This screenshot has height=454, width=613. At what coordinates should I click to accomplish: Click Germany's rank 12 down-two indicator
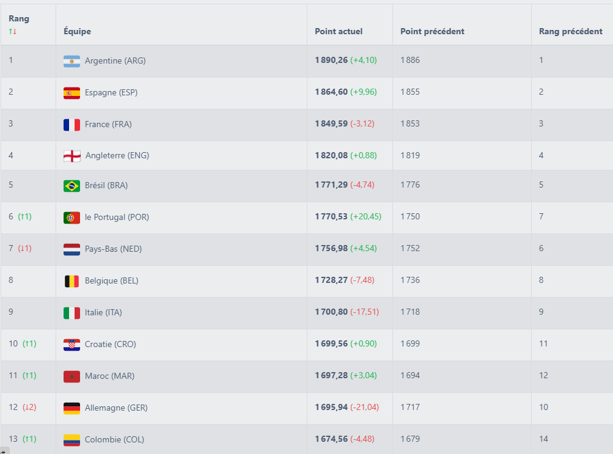click(x=29, y=407)
